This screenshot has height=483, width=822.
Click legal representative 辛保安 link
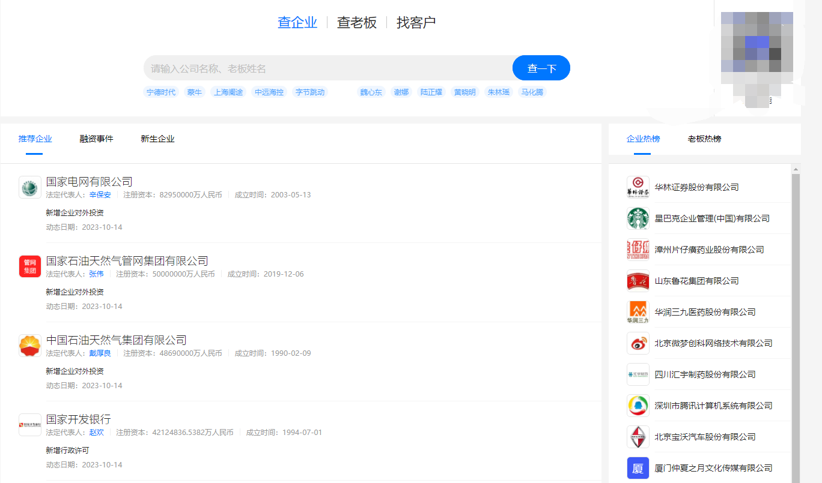click(x=100, y=195)
